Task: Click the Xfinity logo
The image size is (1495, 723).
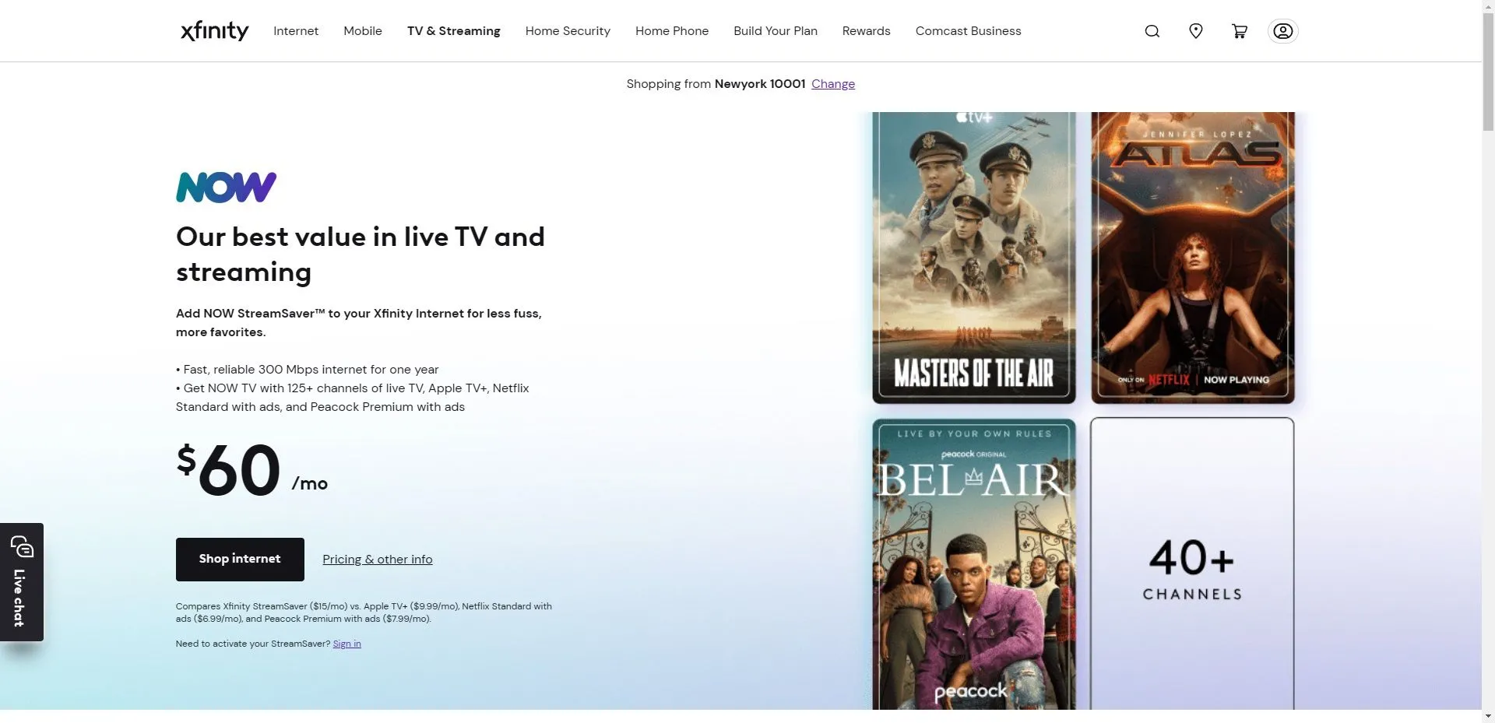Action: 214,30
